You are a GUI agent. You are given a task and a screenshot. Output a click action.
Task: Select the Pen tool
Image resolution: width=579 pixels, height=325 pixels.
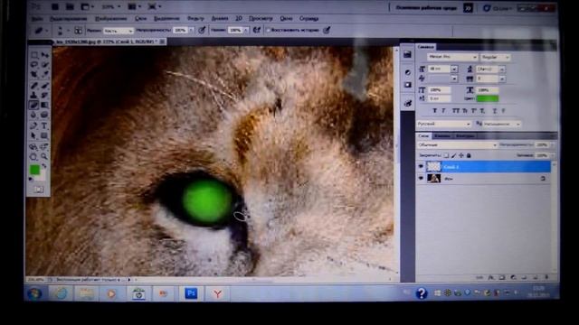[x=34, y=126]
